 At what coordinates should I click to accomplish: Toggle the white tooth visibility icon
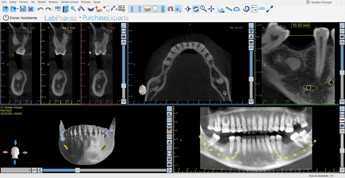coord(155,9)
